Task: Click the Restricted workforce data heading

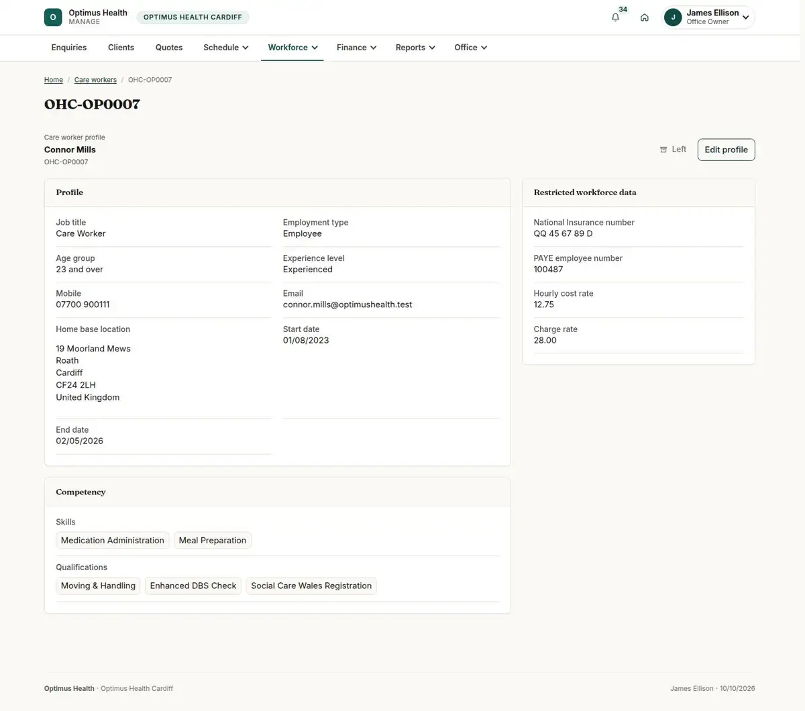Action: click(x=585, y=193)
